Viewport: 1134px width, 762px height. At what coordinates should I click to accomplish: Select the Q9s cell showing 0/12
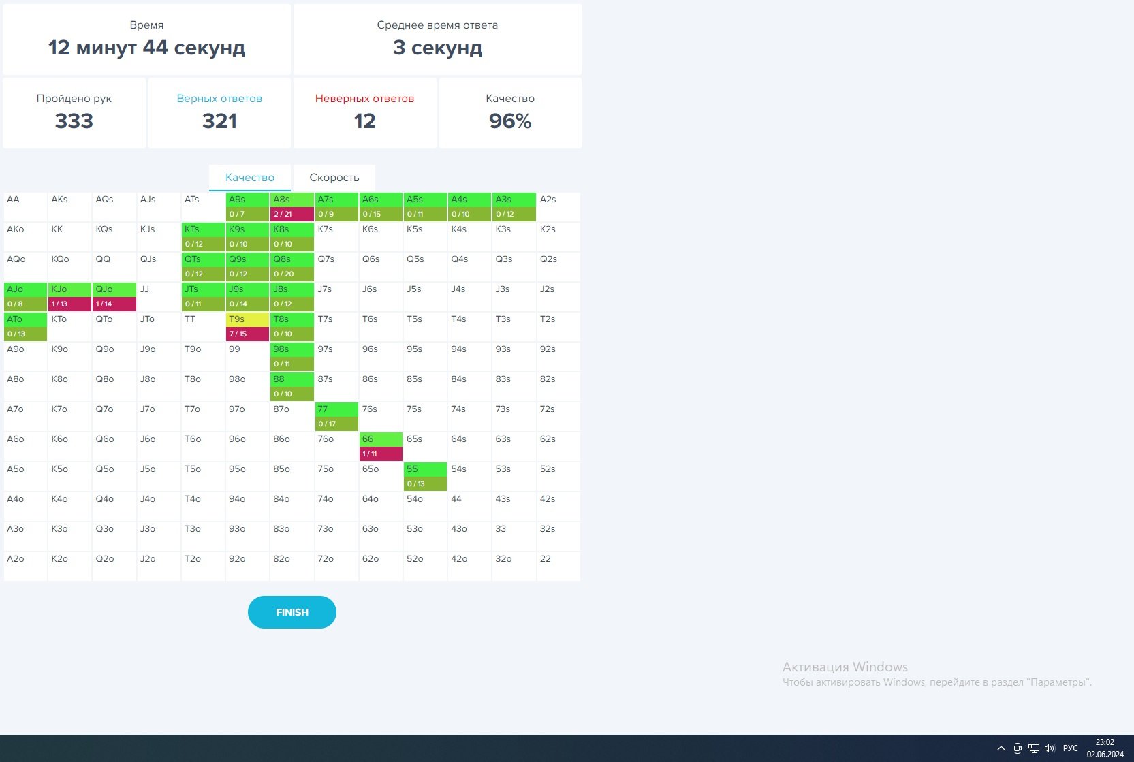click(247, 267)
